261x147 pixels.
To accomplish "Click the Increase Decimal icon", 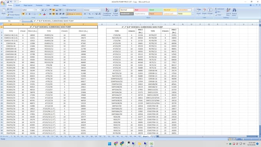I will [96, 14].
